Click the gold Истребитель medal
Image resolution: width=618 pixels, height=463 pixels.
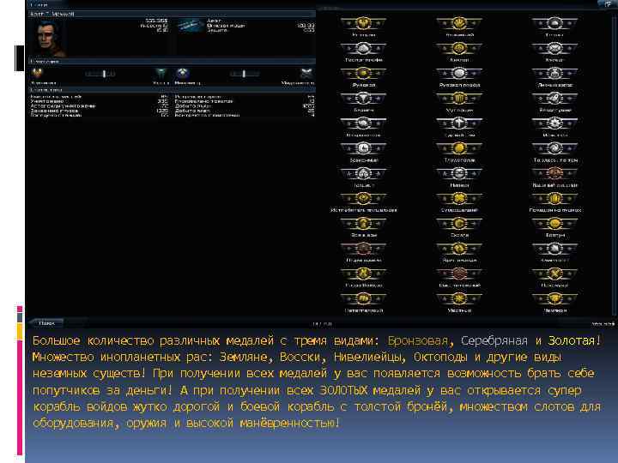(x=363, y=199)
